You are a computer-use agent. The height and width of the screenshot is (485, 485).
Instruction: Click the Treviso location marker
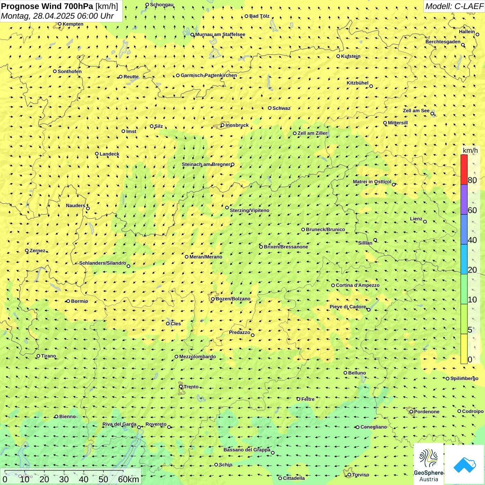click(349, 475)
